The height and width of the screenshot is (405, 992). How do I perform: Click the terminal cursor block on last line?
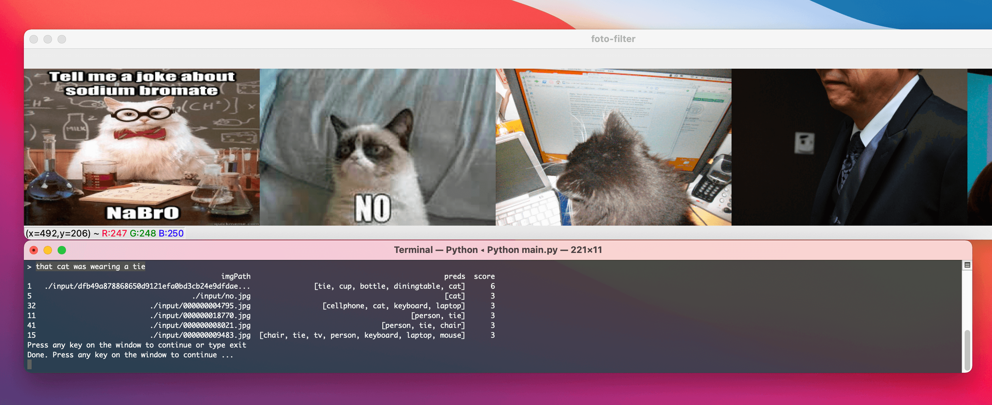pos(29,364)
